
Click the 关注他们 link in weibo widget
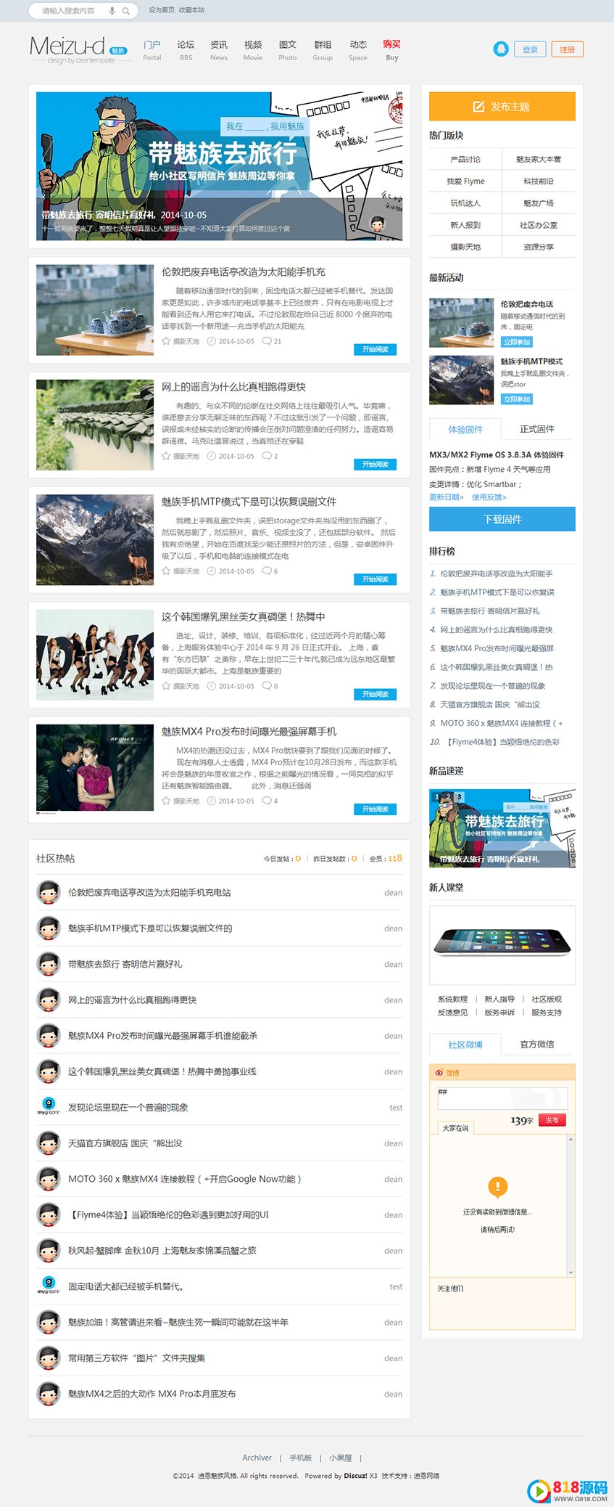450,1288
